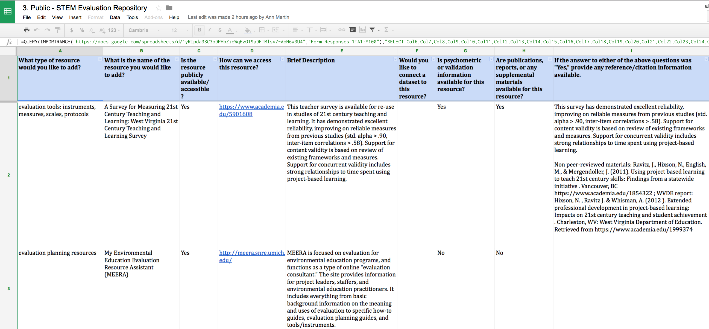This screenshot has width=709, height=329.
Task: Select column E header
Action: tap(342, 51)
